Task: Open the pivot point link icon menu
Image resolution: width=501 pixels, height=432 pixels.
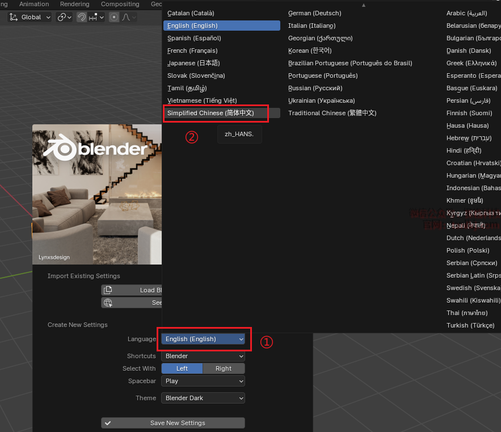Action: (64, 17)
